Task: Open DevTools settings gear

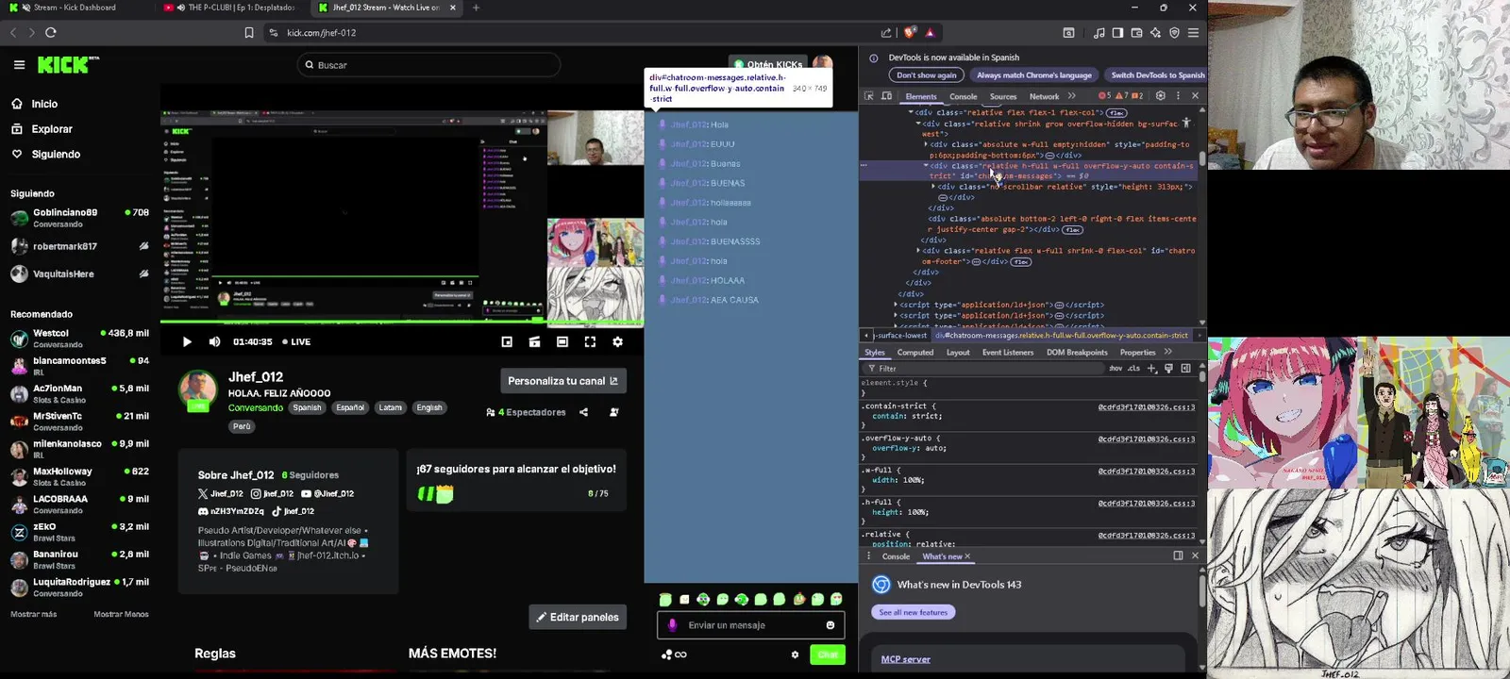Action: 1161,96
